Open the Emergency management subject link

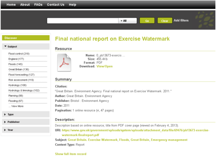[x=169, y=140]
